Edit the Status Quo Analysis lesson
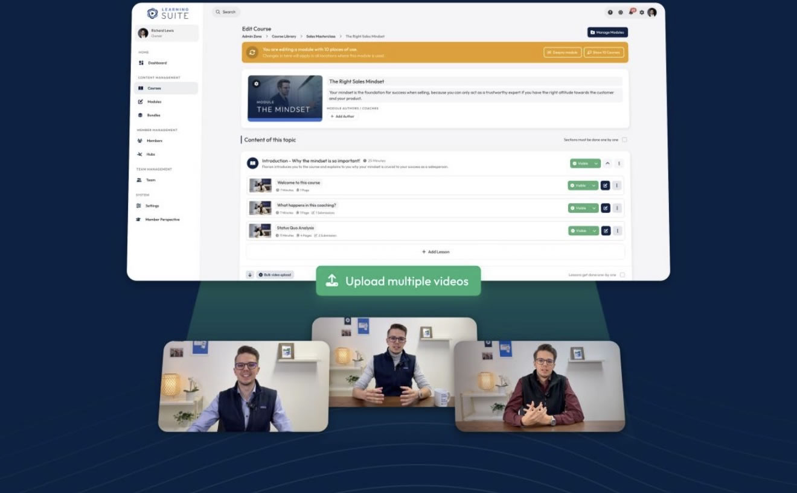 coord(606,231)
